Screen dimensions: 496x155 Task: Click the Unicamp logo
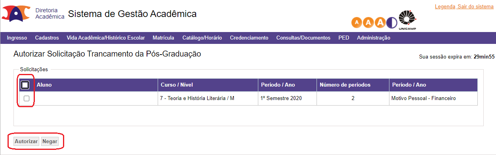pyautogui.click(x=408, y=19)
